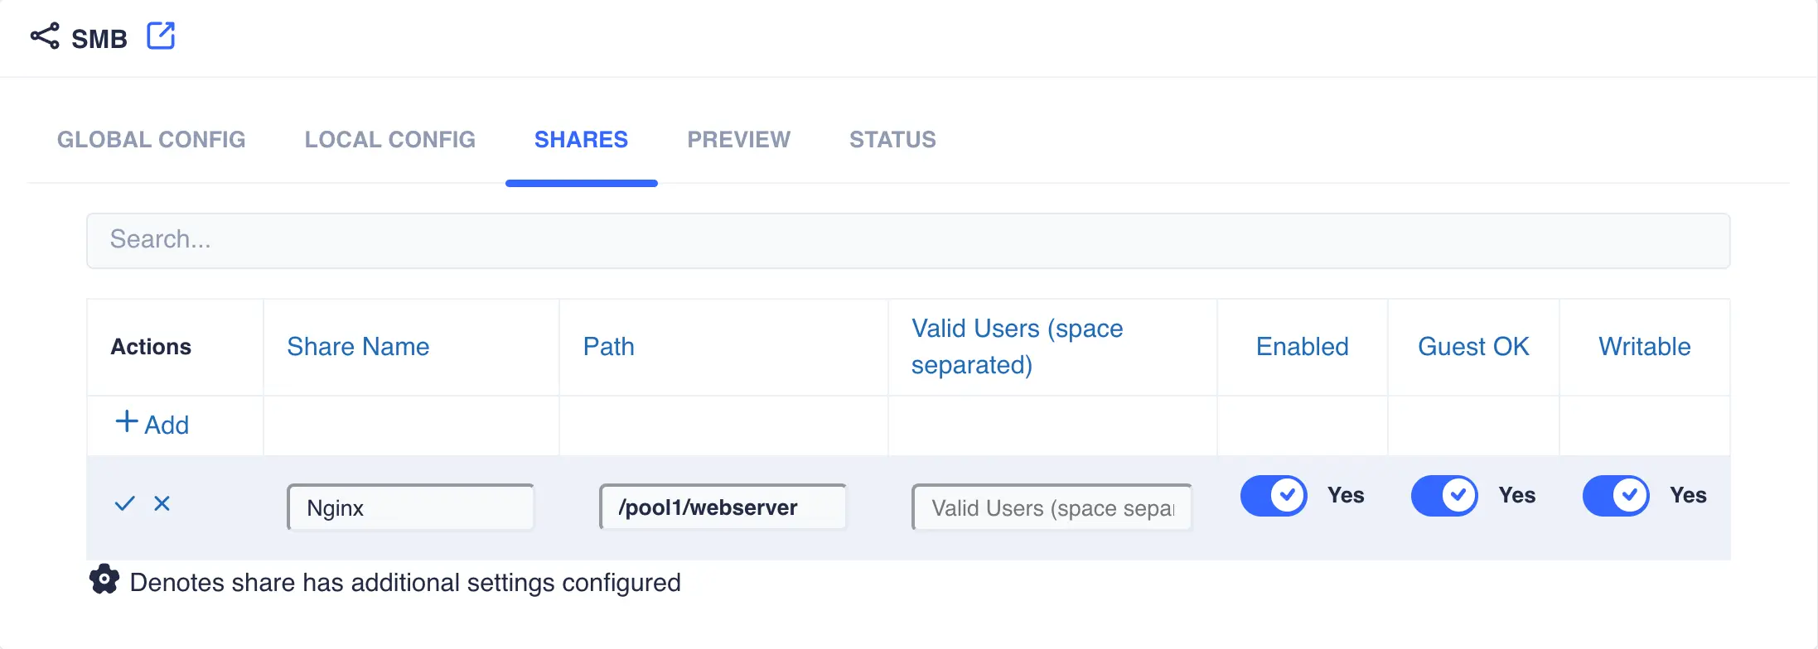The image size is (1818, 649).
Task: Click the SMB share icon
Action: click(x=45, y=36)
